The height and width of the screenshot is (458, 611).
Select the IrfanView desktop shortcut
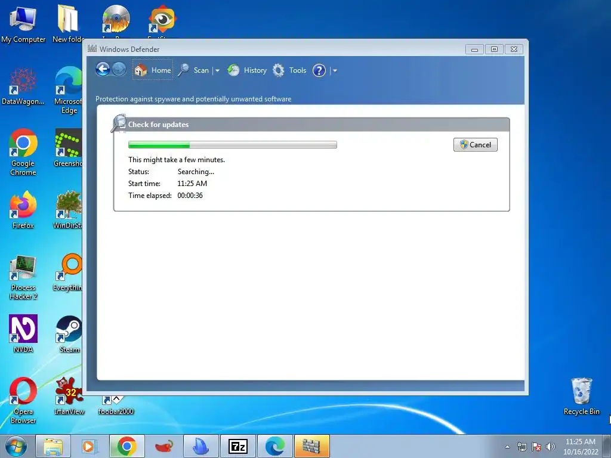click(69, 396)
